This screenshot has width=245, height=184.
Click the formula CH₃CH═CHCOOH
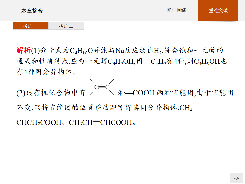[101, 122]
